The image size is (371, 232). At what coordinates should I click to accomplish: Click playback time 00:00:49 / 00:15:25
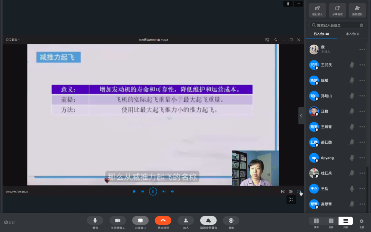point(17,191)
